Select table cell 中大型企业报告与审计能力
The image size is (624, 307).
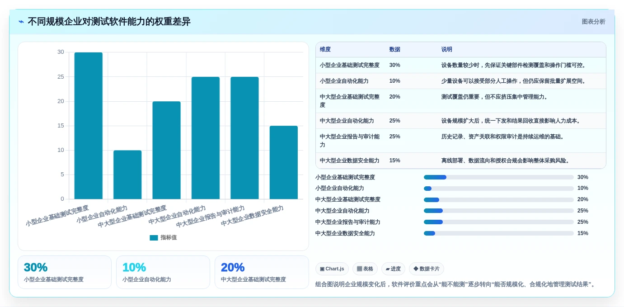click(x=350, y=141)
